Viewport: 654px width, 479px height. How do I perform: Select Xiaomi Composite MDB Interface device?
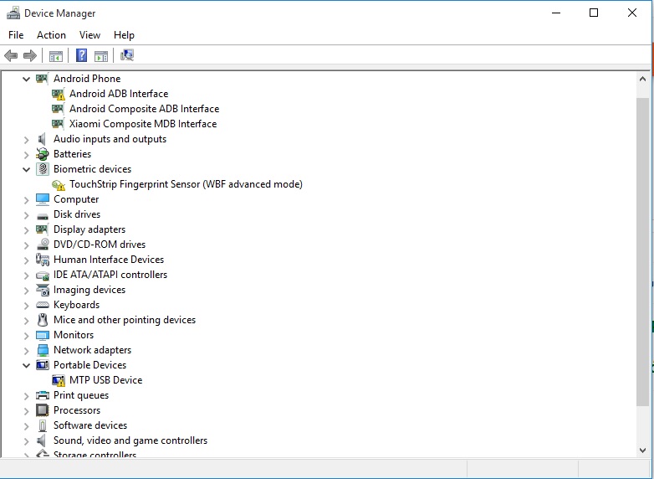click(142, 124)
